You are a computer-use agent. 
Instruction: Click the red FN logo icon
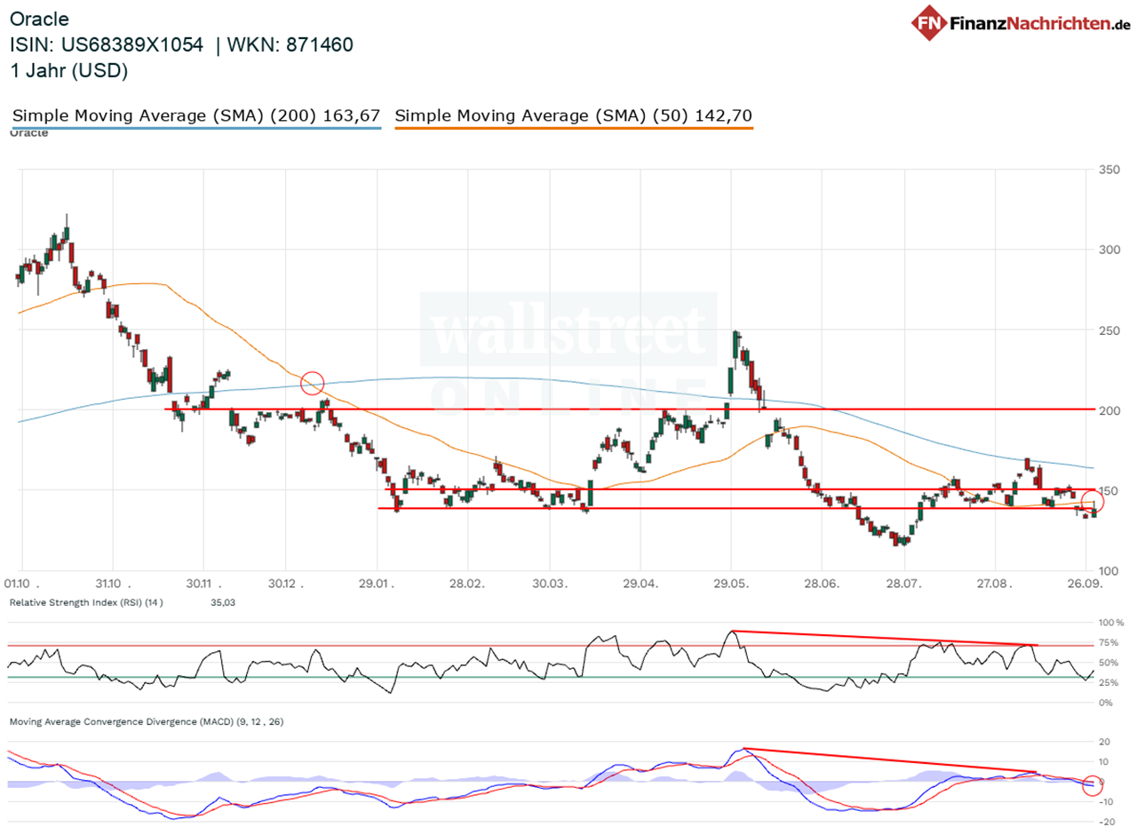[928, 22]
